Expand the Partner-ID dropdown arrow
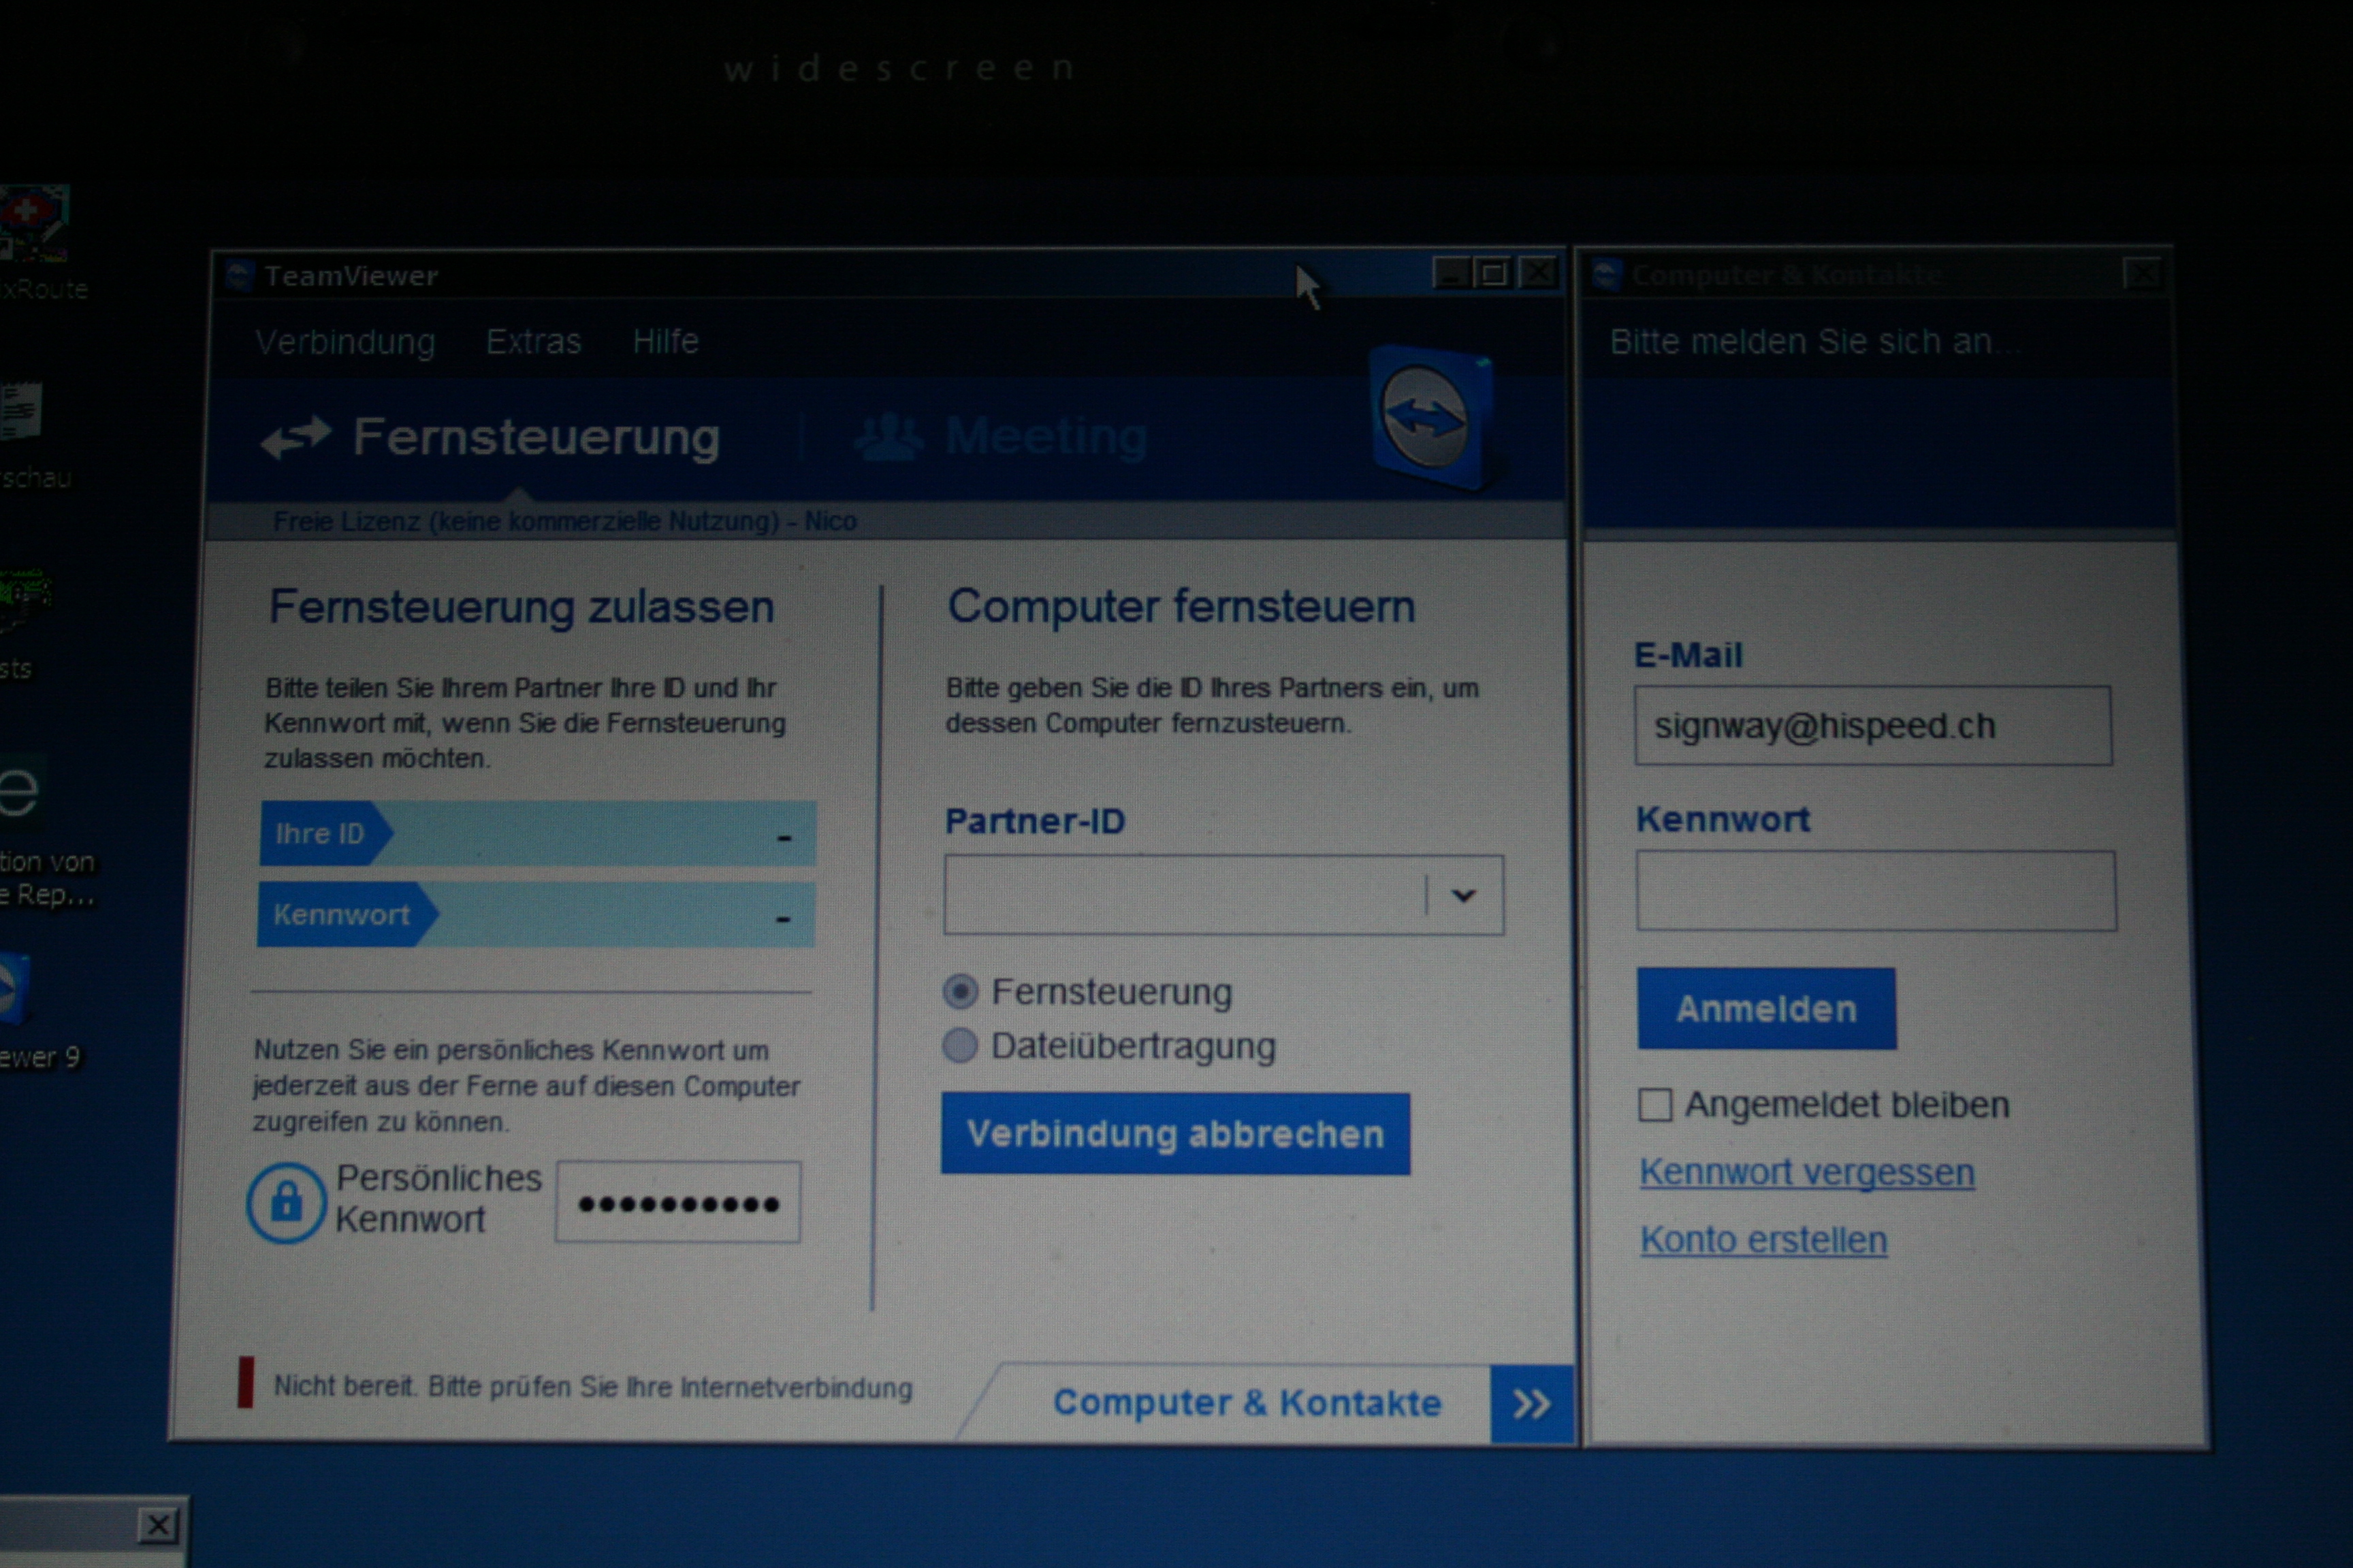 click(x=1464, y=895)
